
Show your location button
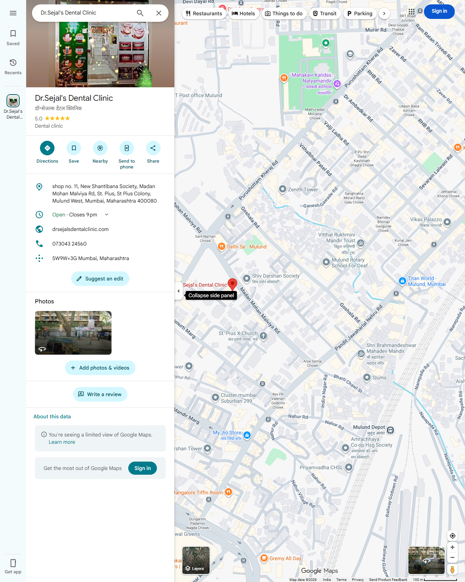click(452, 536)
